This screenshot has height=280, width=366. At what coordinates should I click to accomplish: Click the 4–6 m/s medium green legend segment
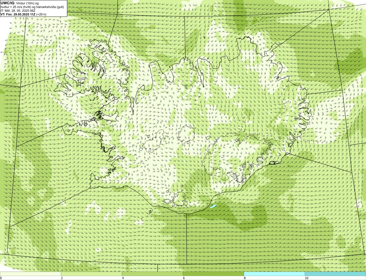[x=152, y=274]
